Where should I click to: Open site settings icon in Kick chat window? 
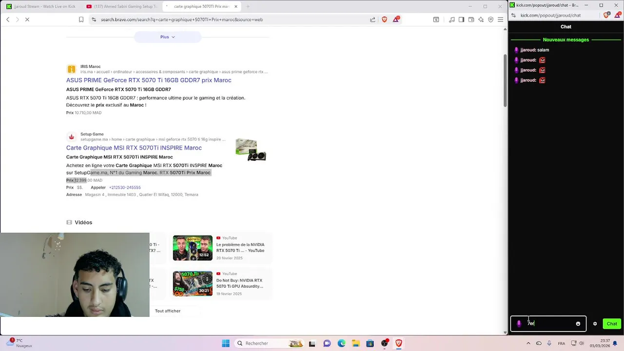pos(514,15)
